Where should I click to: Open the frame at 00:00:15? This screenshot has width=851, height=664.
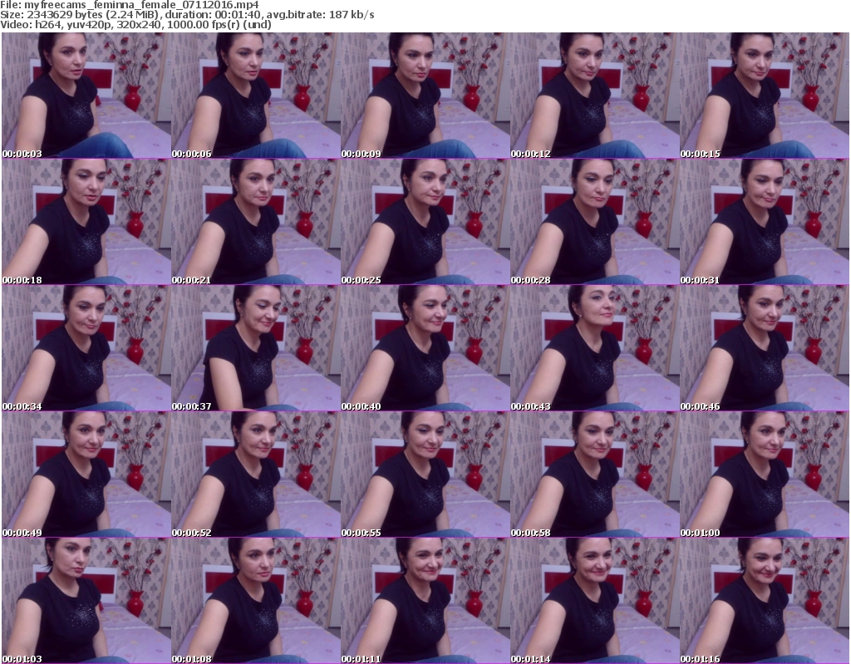[x=765, y=96]
